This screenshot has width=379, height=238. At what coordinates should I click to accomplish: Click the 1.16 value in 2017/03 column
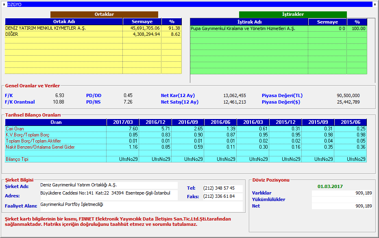coord(133,147)
